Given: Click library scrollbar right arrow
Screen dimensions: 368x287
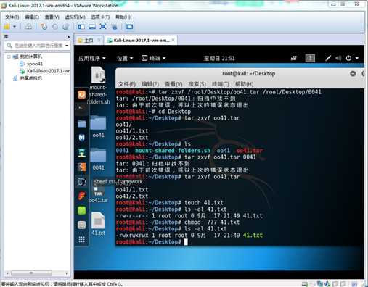Looking at the screenshot, I should (x=66, y=273).
